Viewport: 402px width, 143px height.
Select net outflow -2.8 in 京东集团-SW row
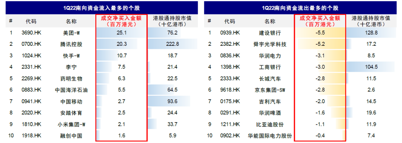pos(320,90)
